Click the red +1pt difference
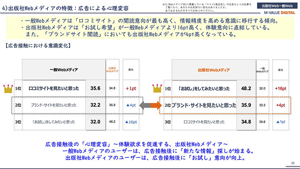The height and width of the screenshot is (169, 300). click(131, 88)
